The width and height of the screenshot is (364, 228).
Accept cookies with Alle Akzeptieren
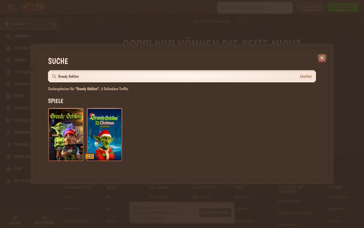click(x=215, y=213)
